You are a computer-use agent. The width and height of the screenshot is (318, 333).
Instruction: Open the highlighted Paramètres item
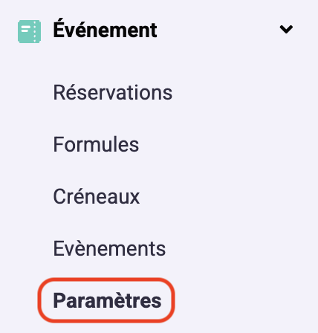click(x=107, y=300)
